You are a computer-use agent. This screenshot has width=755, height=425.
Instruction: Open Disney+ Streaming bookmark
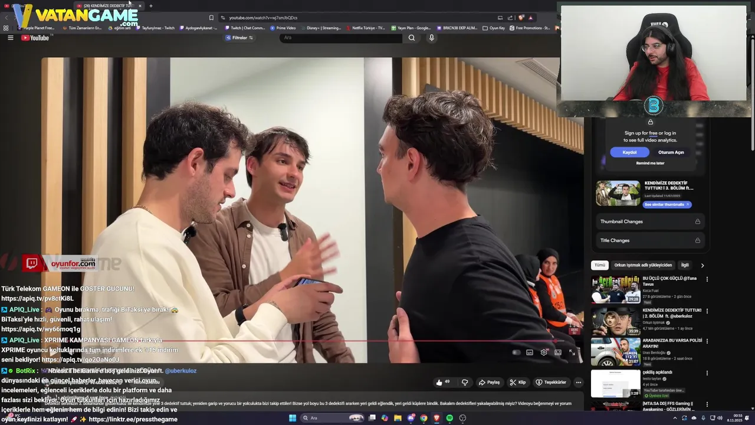(321, 28)
